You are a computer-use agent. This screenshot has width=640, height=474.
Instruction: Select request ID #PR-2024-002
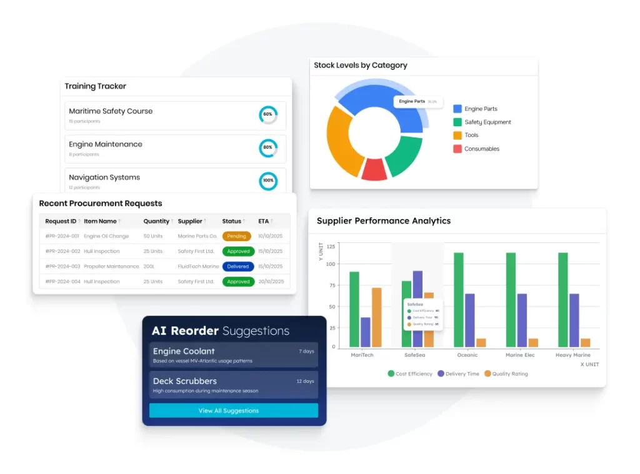coord(62,251)
